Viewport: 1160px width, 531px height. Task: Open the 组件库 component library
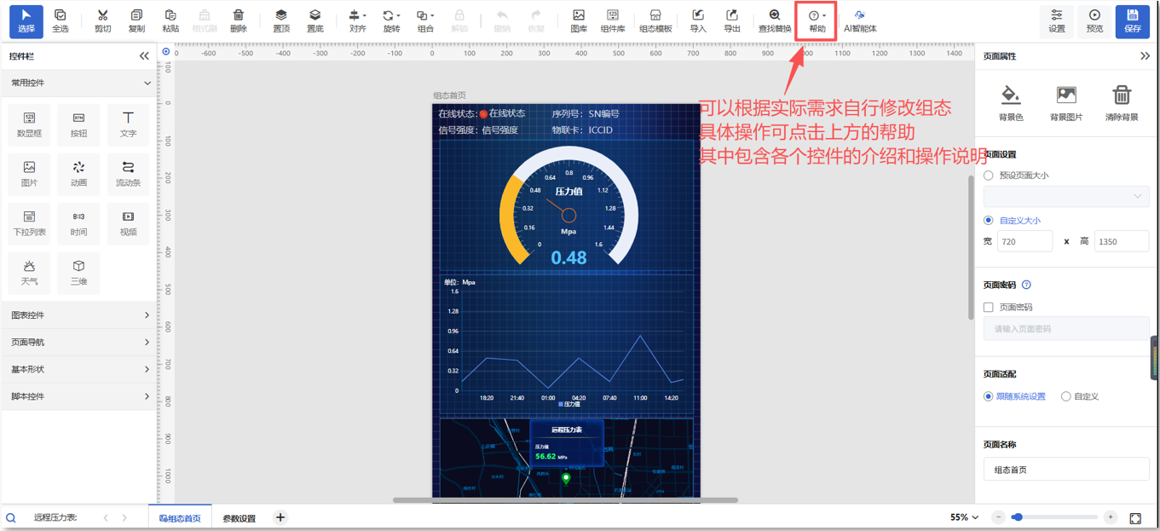coord(613,21)
